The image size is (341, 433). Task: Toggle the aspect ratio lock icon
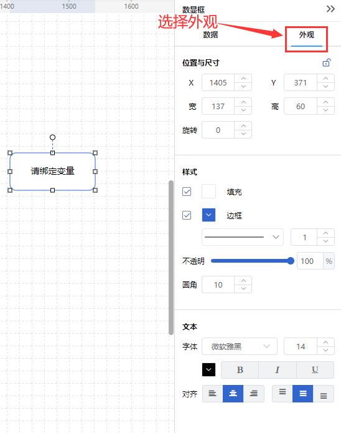(x=327, y=62)
